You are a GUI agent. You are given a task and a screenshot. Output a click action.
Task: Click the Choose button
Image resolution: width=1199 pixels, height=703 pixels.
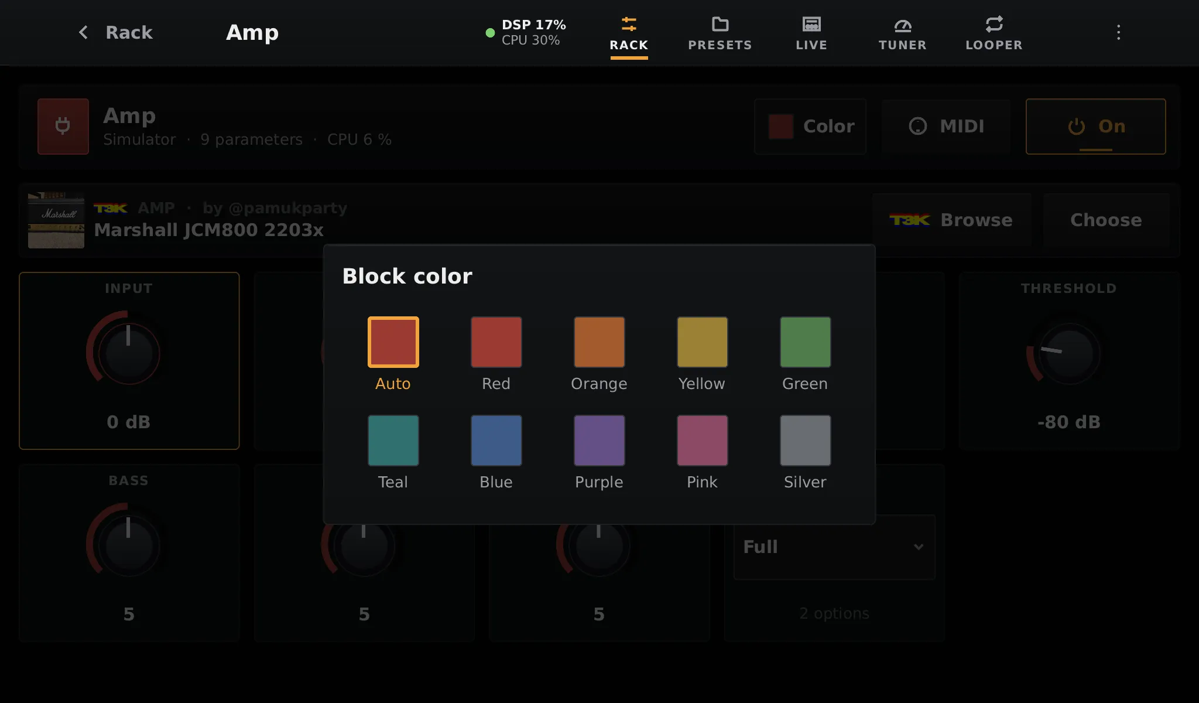coord(1106,220)
